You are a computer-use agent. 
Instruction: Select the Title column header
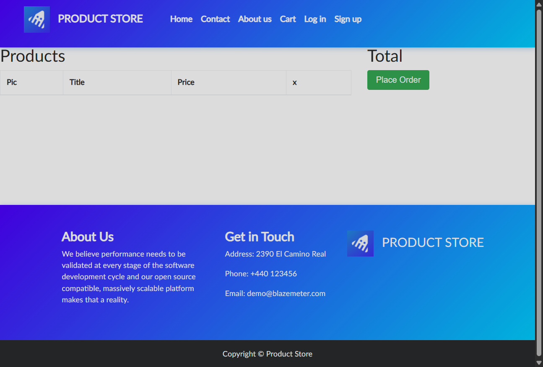click(77, 82)
